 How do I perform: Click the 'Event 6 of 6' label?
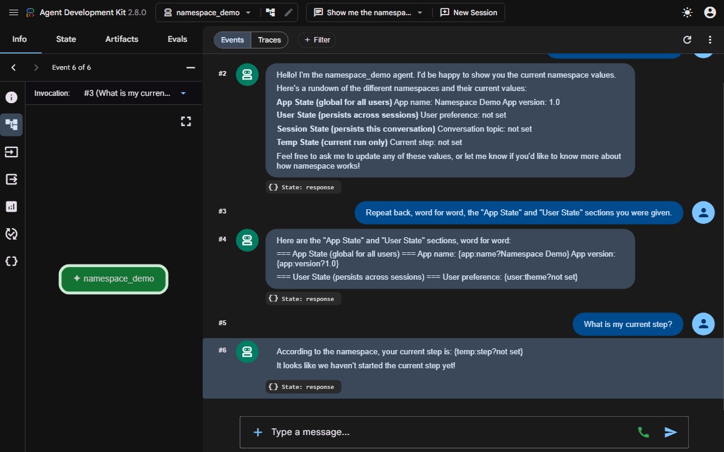pos(72,67)
